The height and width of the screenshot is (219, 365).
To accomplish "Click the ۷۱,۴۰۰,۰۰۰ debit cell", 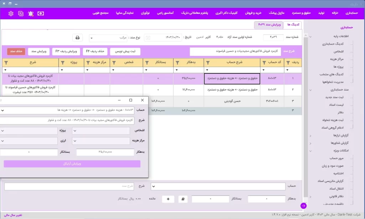I will point(189,90).
